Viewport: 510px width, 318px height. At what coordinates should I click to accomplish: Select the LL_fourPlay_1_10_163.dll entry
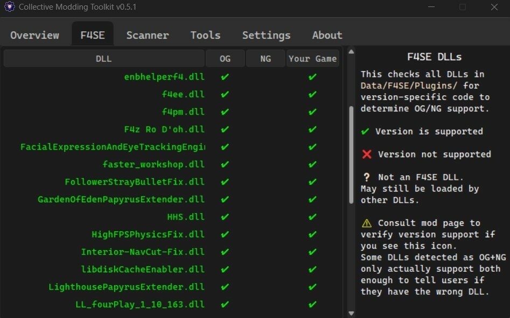pos(140,305)
